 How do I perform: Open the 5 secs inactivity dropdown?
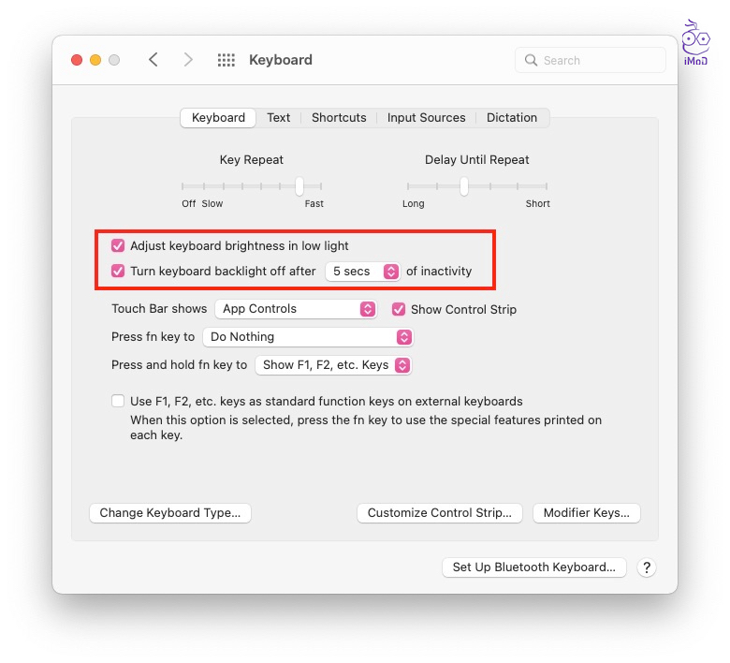tap(362, 272)
